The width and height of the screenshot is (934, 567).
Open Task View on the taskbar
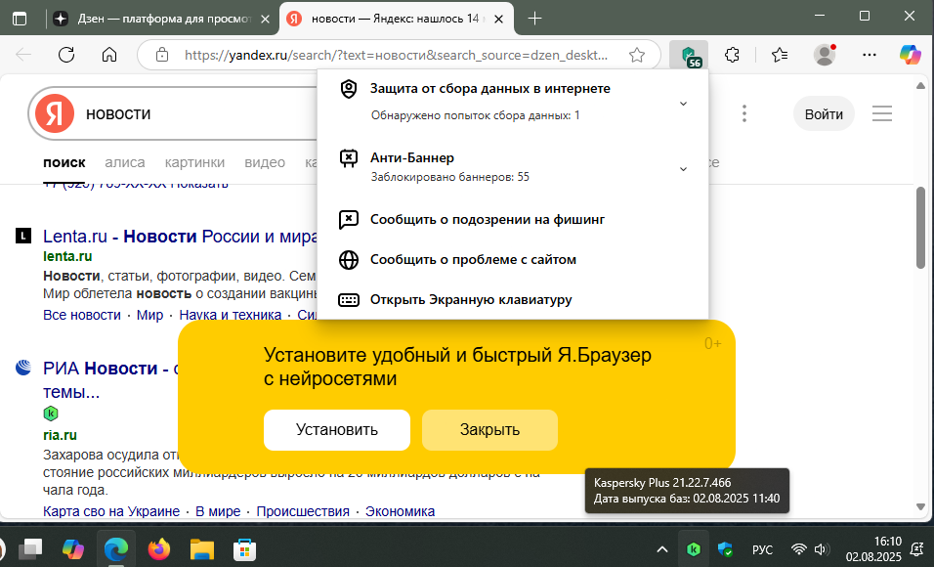click(x=30, y=549)
